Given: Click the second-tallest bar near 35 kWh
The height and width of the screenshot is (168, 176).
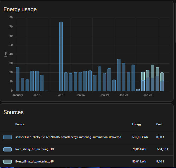Looking at the screenshot, I should (119, 75).
